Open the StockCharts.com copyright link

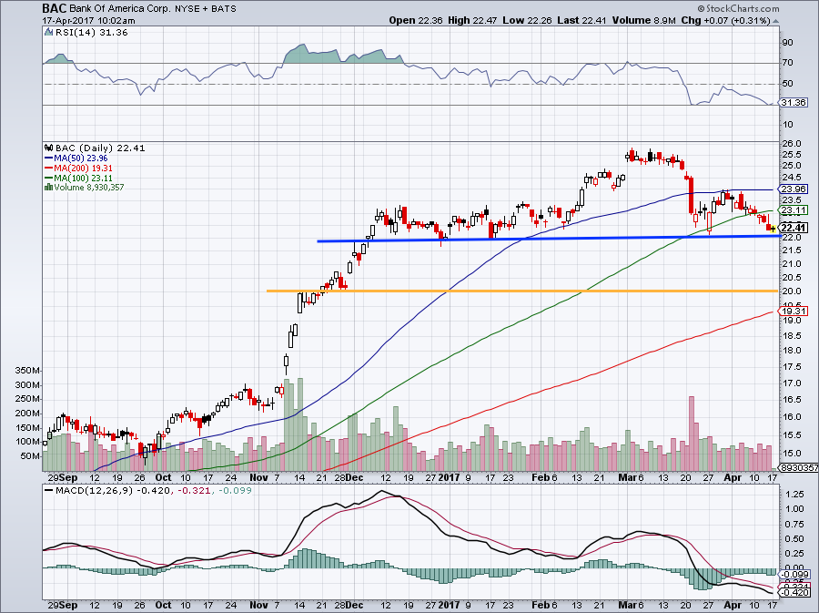(x=738, y=9)
